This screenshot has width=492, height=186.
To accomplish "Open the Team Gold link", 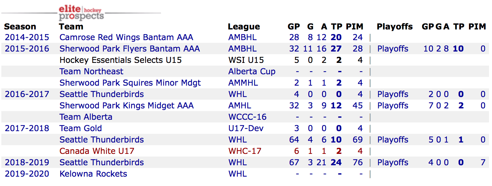I will (80, 128).
